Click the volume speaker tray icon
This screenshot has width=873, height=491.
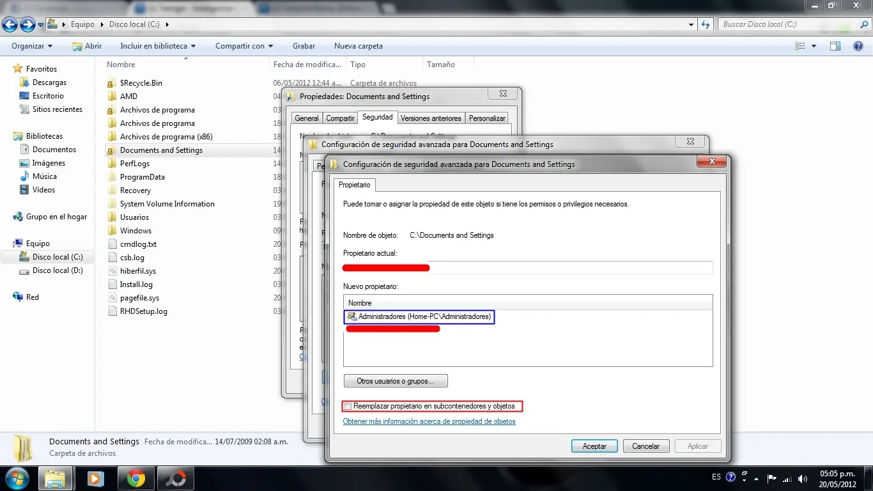coord(802,478)
